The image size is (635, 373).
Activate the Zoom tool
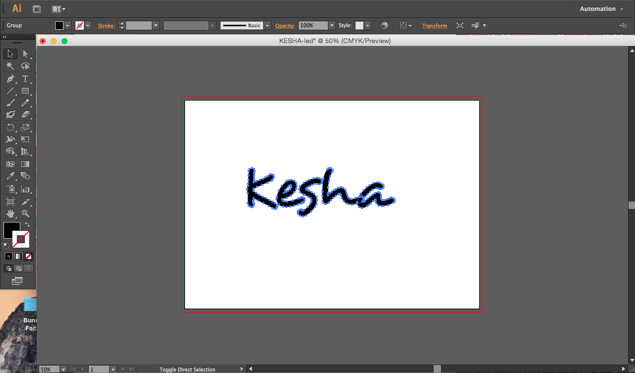coord(25,213)
